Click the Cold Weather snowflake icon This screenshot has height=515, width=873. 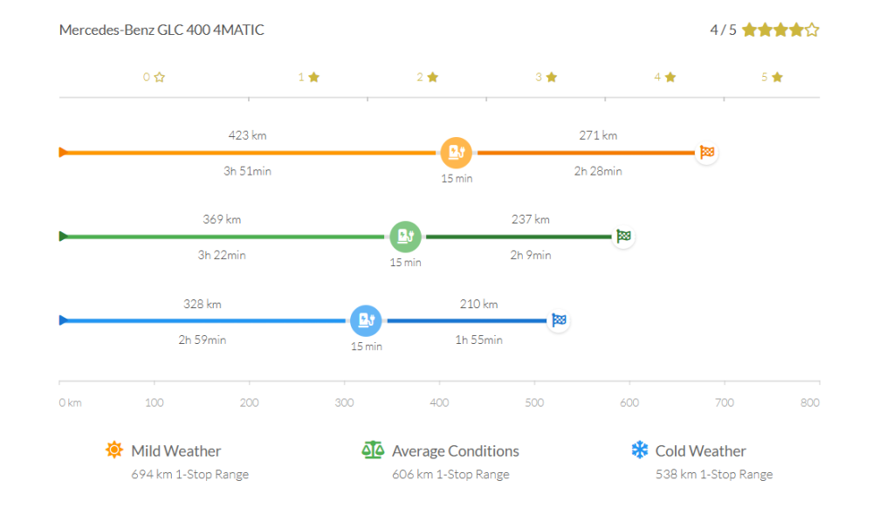(x=640, y=450)
